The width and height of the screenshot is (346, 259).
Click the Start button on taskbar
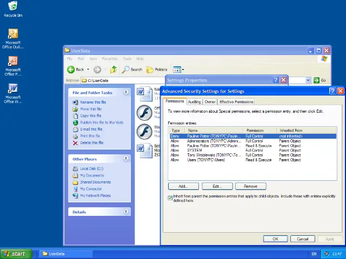pyautogui.click(x=15, y=254)
